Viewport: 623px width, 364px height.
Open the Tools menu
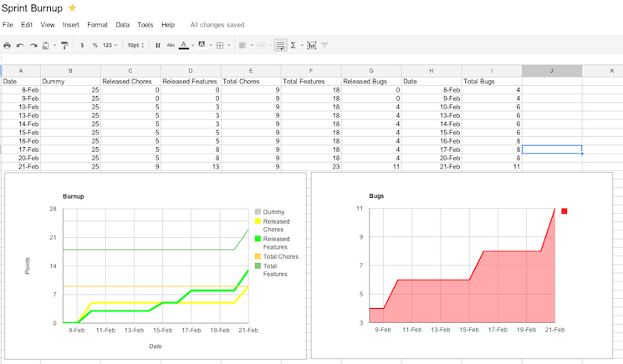[145, 24]
